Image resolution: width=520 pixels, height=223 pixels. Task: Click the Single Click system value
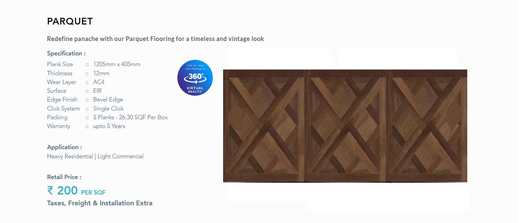tap(108, 109)
